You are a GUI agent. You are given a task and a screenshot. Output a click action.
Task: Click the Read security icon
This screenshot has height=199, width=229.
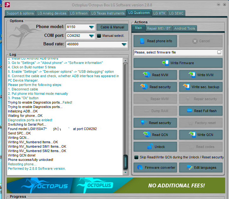tap(144, 87)
